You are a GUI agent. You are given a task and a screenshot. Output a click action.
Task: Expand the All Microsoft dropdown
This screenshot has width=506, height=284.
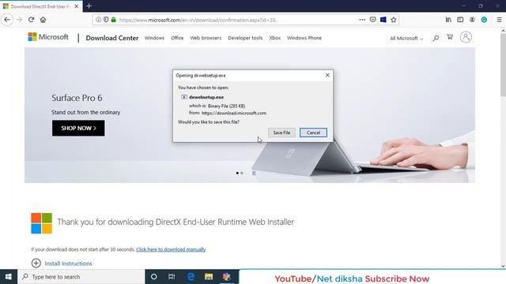point(406,39)
